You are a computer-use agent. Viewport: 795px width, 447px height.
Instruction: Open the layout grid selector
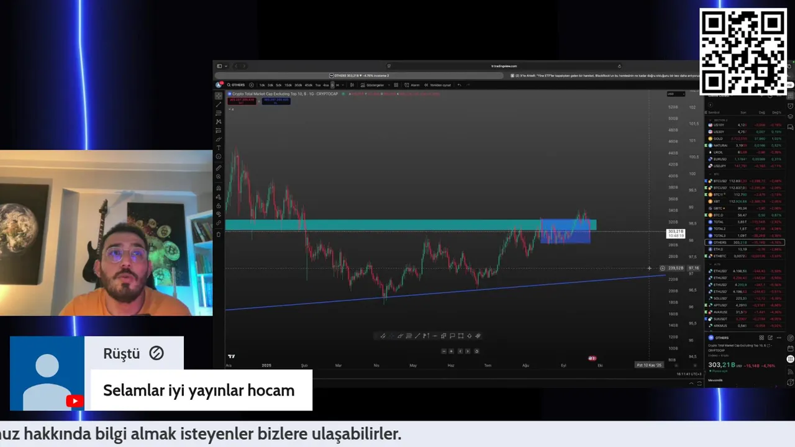(x=396, y=85)
